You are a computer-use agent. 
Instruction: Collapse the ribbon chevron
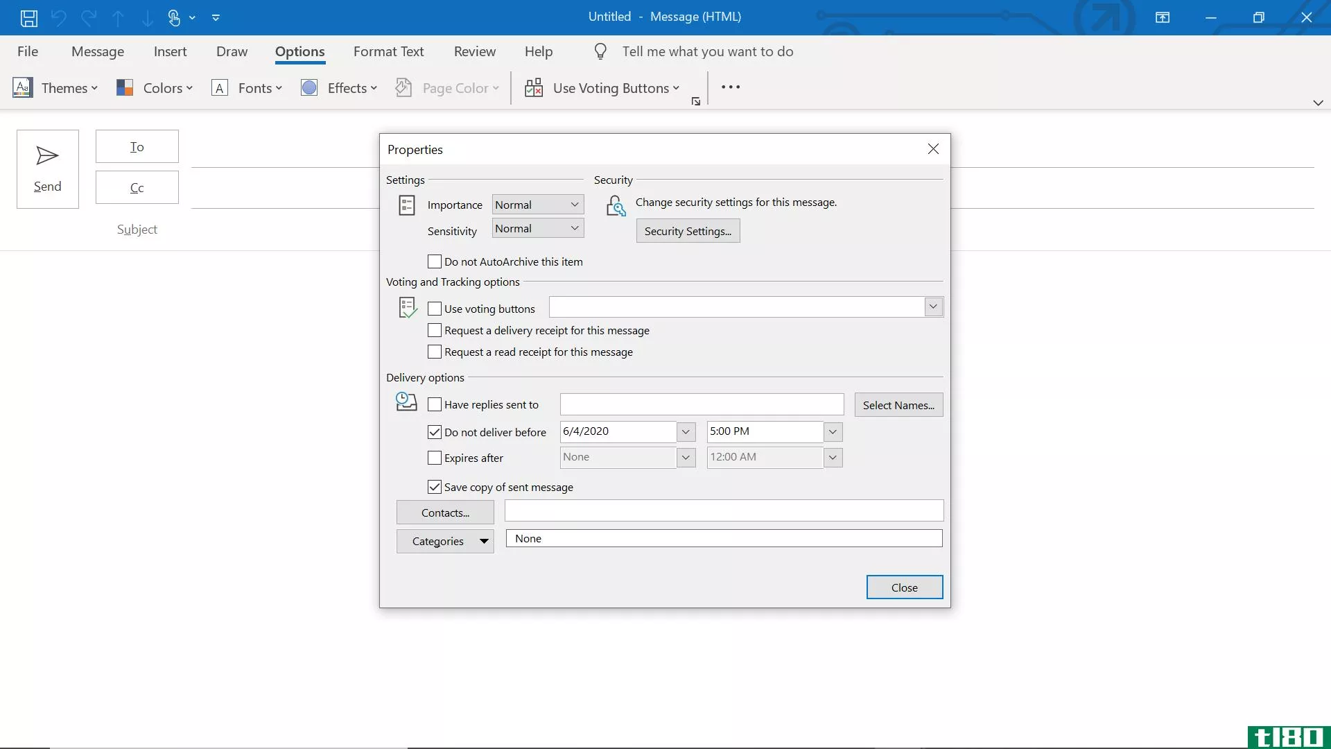[1318, 103]
